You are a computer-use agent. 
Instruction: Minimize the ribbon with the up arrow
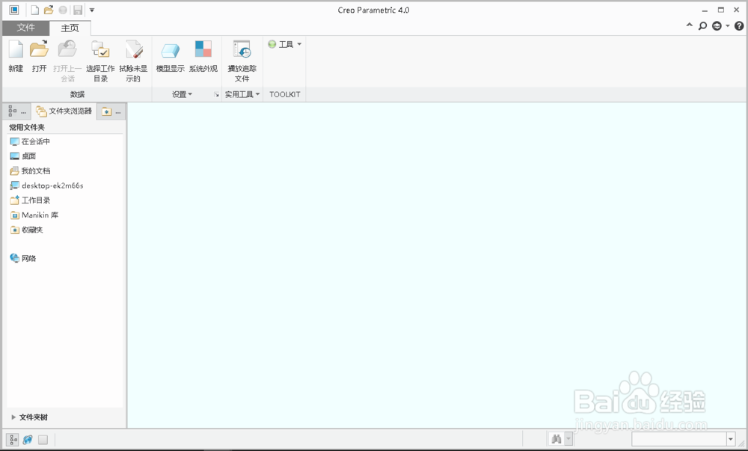pyautogui.click(x=690, y=25)
